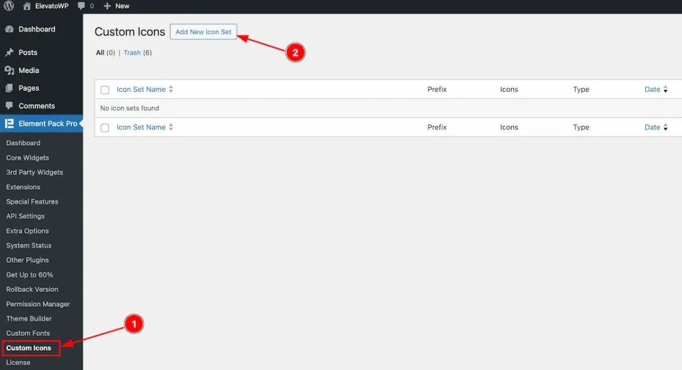The width and height of the screenshot is (682, 370).
Task: Open the License submenu item
Action: [x=18, y=363]
